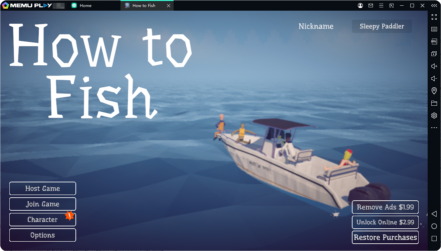Click Restore Purchases button
The height and width of the screenshot is (251, 441).
[x=385, y=237]
